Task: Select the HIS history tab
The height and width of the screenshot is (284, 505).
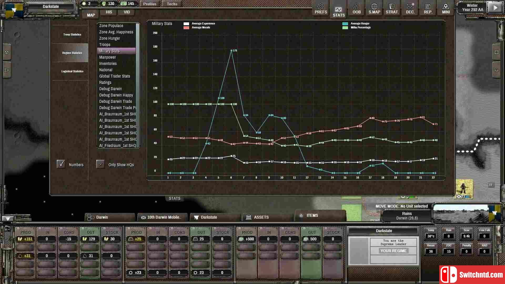Action: (109, 12)
